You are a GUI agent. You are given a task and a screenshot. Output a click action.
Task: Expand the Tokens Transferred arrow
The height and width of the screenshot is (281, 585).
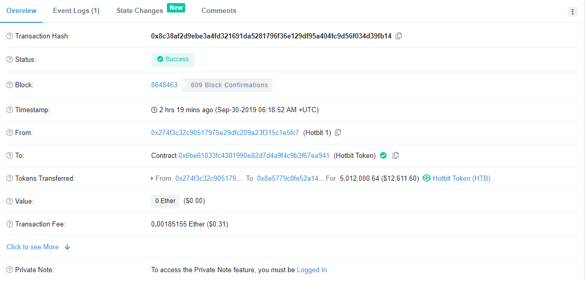click(152, 179)
